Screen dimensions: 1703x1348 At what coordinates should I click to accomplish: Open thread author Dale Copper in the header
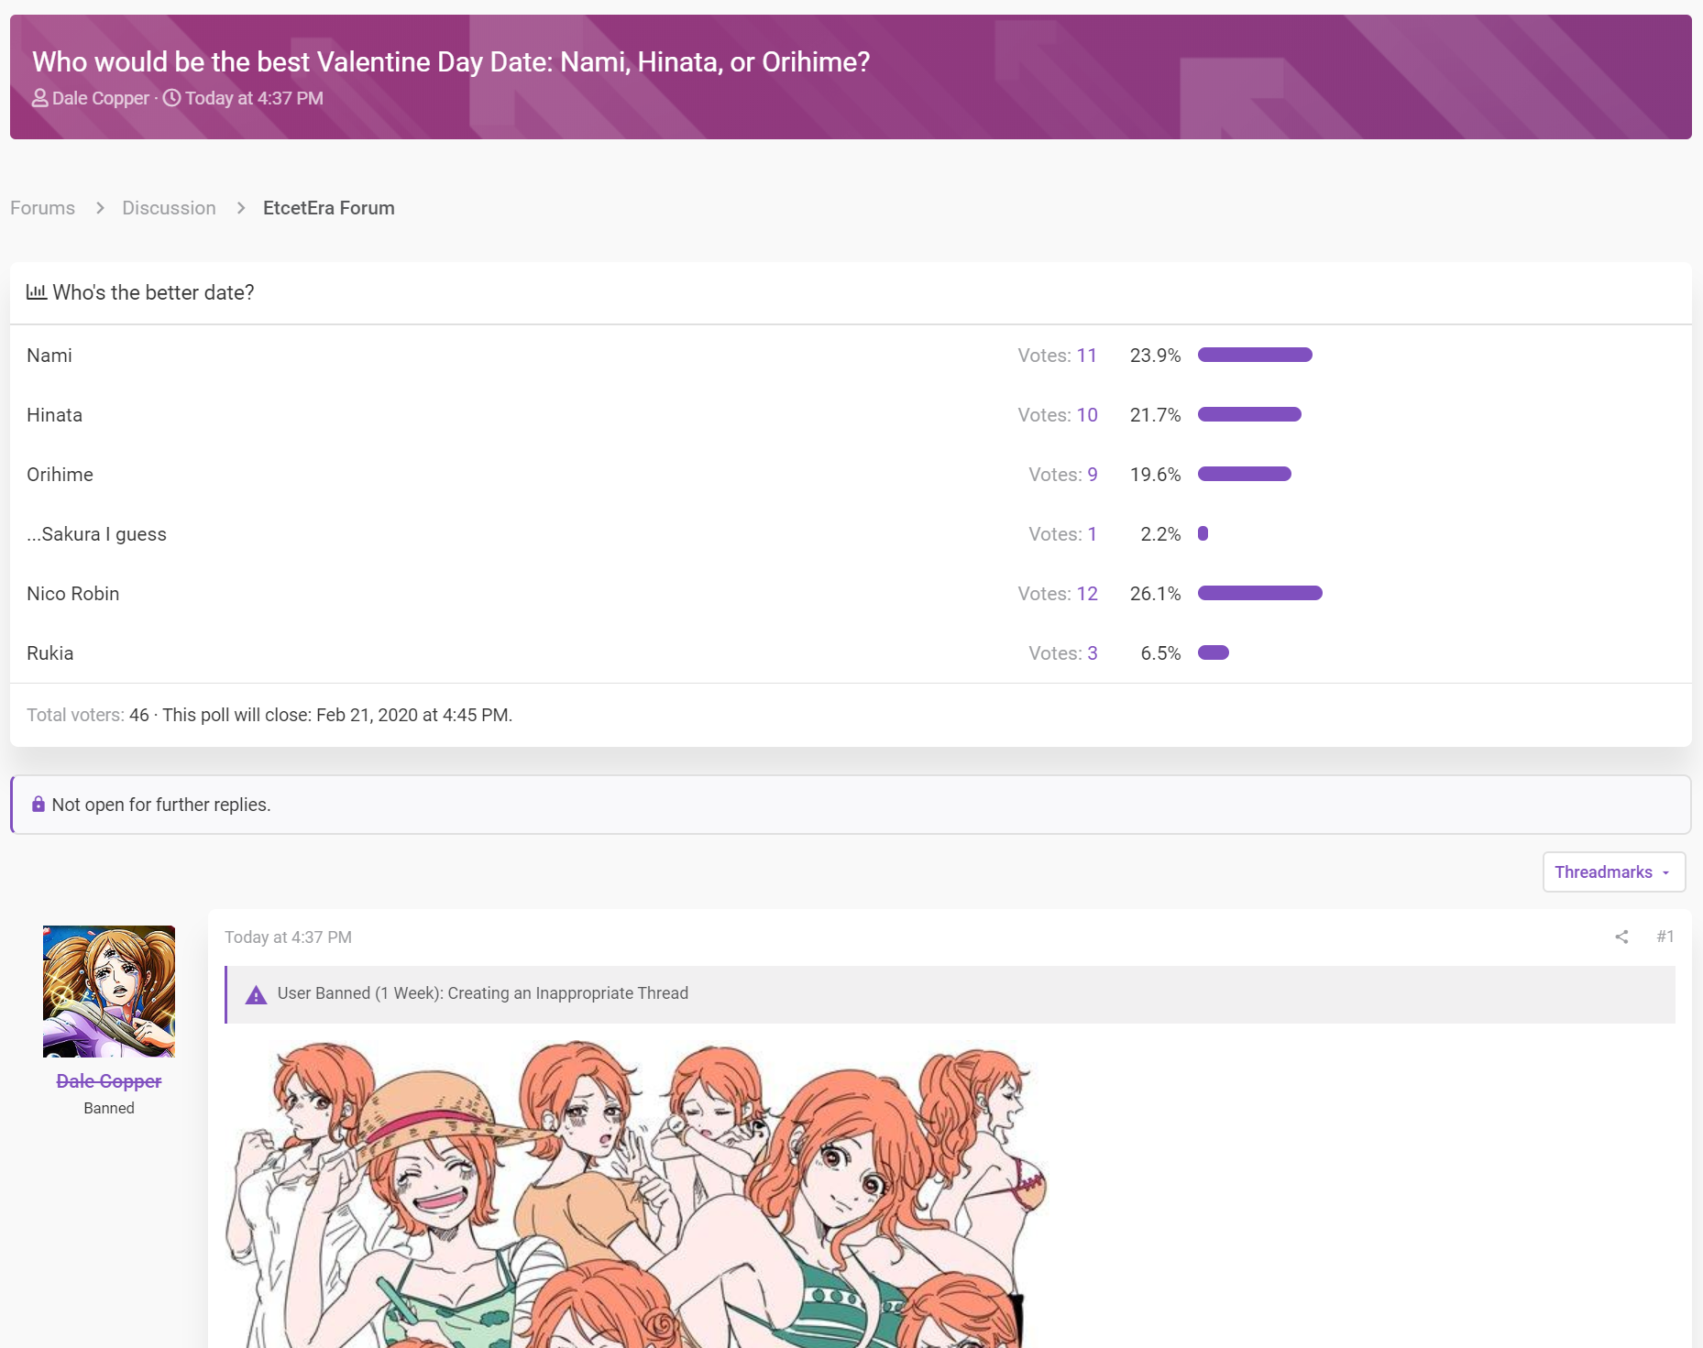101,98
